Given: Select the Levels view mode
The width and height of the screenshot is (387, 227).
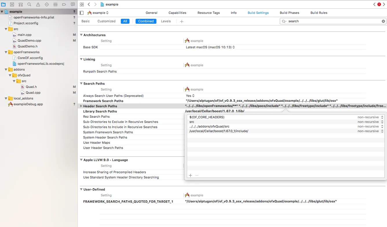Looking at the screenshot, I should click(x=166, y=21).
